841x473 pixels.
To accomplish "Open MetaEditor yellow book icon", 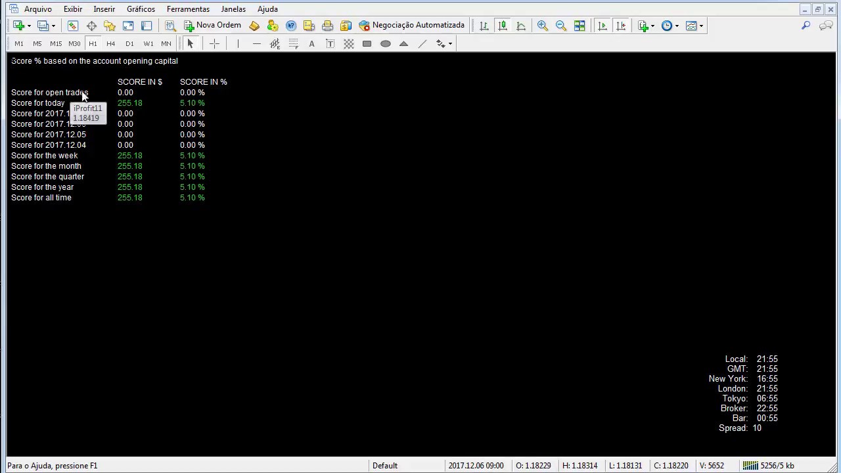I will 254,26.
